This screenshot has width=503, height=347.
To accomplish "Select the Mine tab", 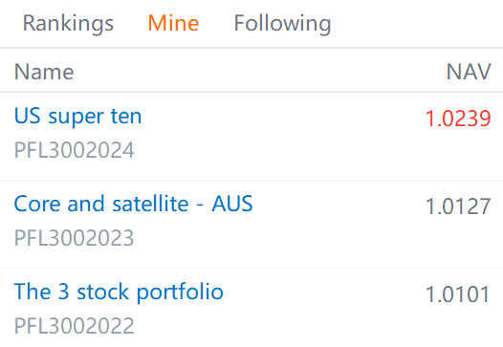I will point(173,23).
